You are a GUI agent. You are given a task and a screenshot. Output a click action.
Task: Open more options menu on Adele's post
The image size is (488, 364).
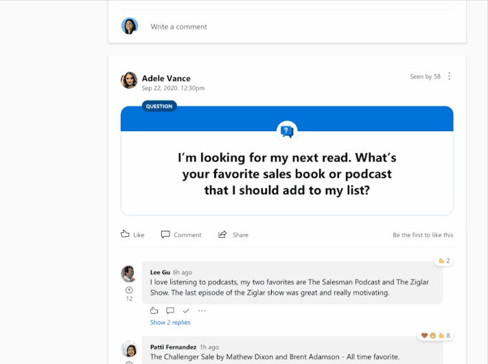[449, 76]
